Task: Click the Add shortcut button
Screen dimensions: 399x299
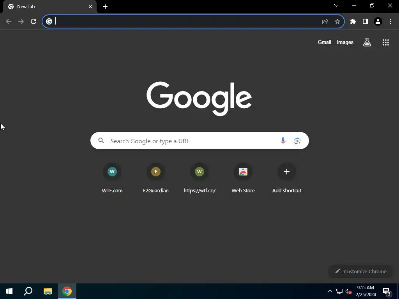Action: point(287,178)
